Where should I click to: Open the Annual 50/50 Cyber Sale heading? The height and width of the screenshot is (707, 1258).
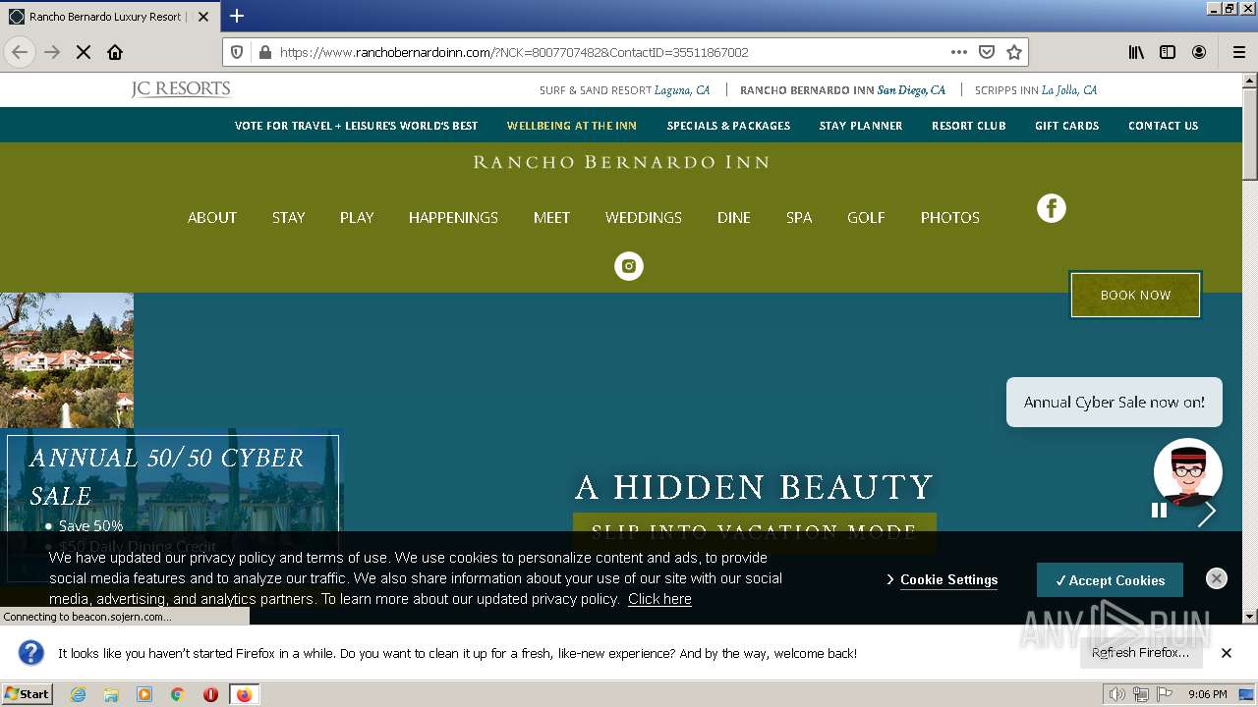(x=167, y=476)
